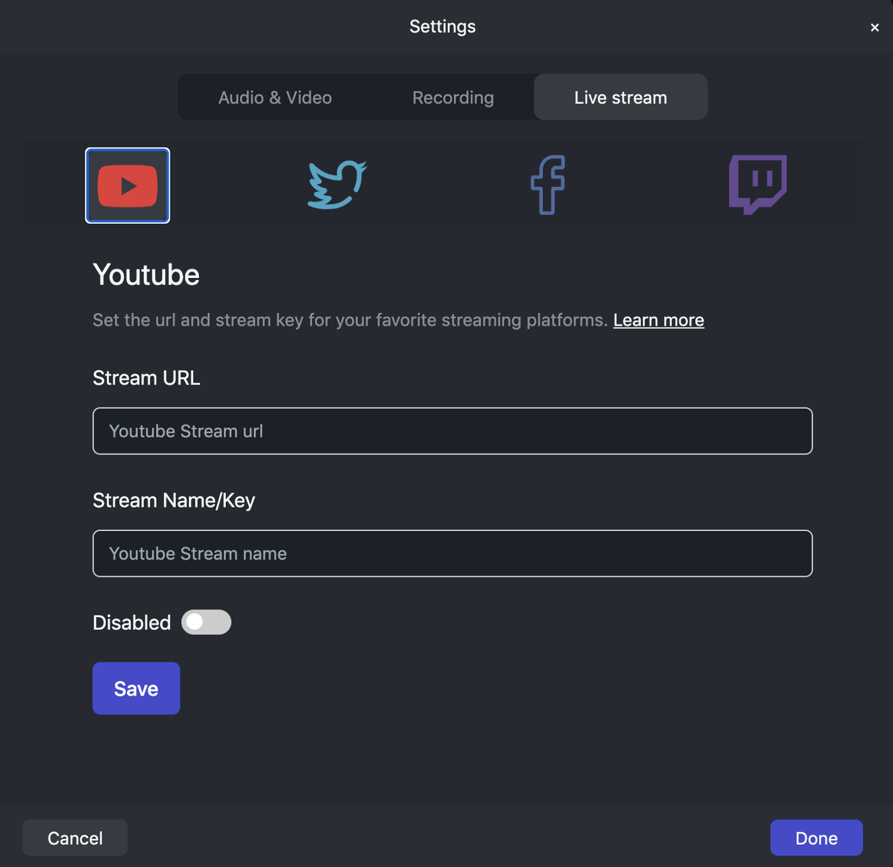Focus the Youtube Stream url field
893x867 pixels.
pyautogui.click(x=452, y=431)
